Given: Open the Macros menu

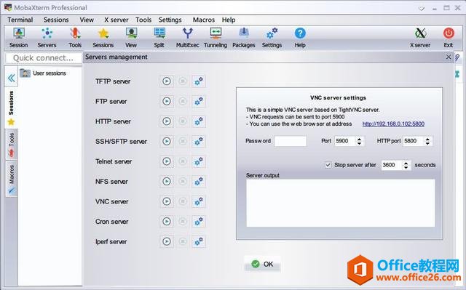Looking at the screenshot, I should 204,20.
